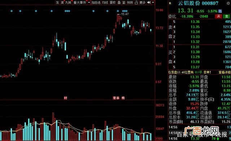Click the red 买 buy button
This screenshot has height=141, width=231.
219,16
